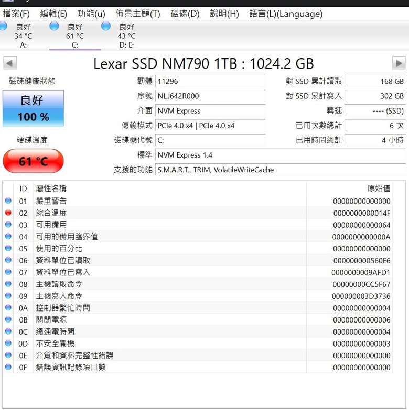Go to next disk with right arrow
The height and width of the screenshot is (411, 409).
pos(399,63)
